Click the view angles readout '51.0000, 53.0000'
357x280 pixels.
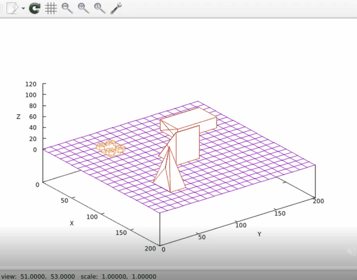coord(48,276)
